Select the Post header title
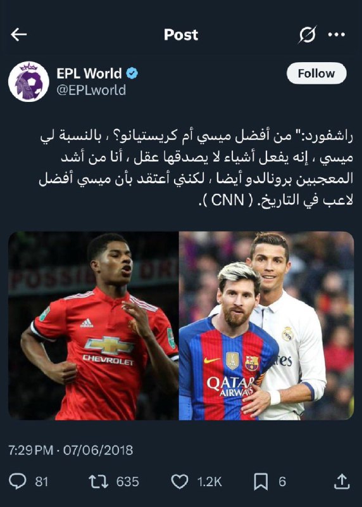 [181, 35]
